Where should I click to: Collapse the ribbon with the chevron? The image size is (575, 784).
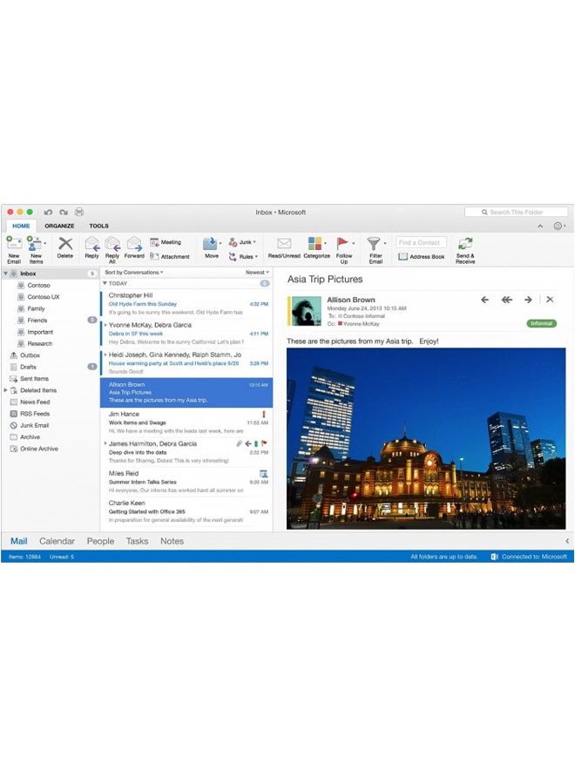tap(540, 226)
